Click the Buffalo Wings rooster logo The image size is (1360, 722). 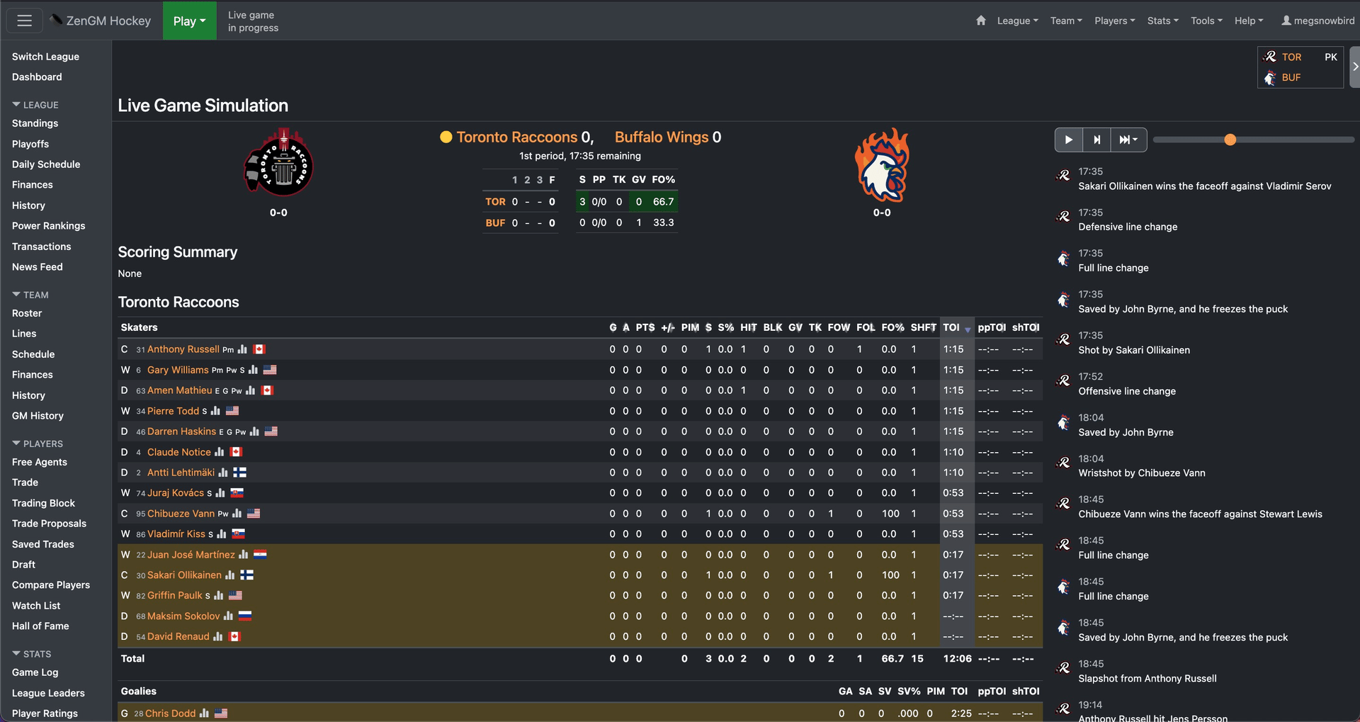click(882, 165)
